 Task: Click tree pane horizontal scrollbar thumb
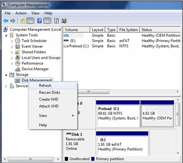click(30, 159)
